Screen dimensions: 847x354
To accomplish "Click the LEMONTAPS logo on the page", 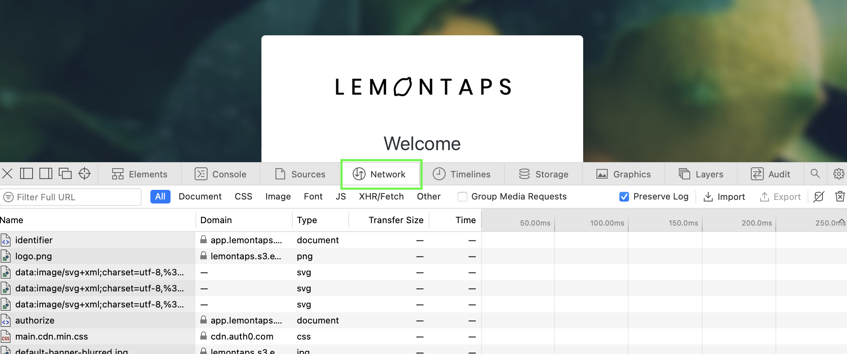I will click(423, 87).
